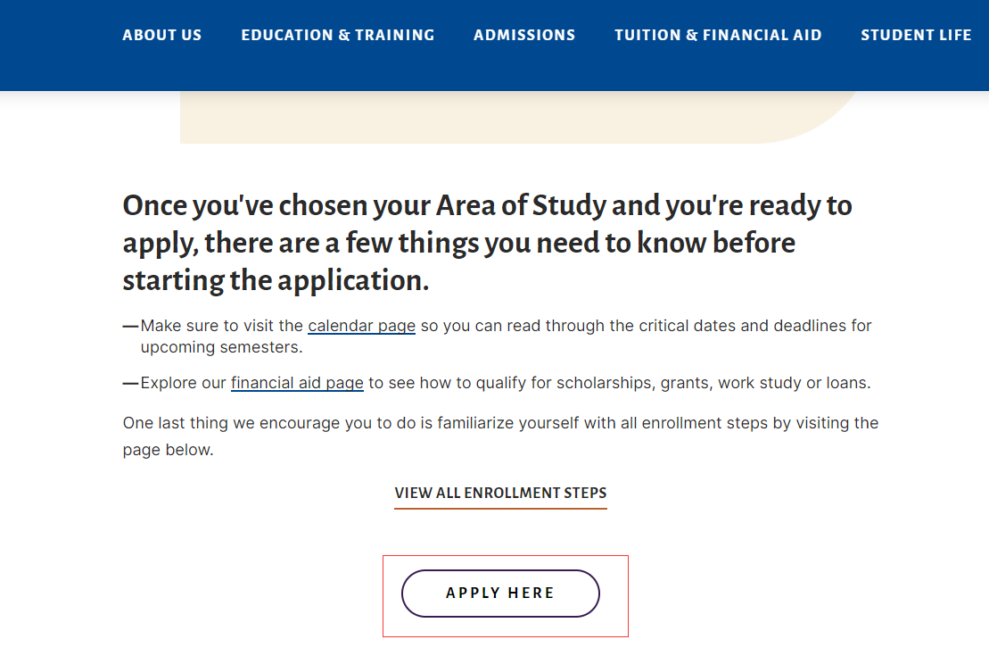Click the bold 'Once you've chosen' heading

(x=487, y=243)
